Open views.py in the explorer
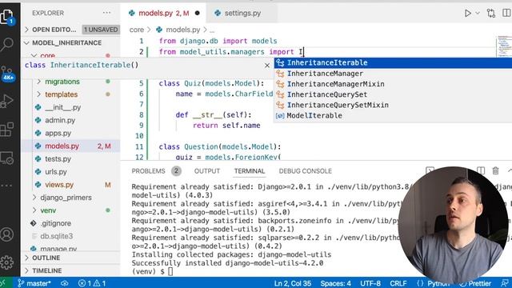This screenshot has height=288, width=512. (x=59, y=185)
